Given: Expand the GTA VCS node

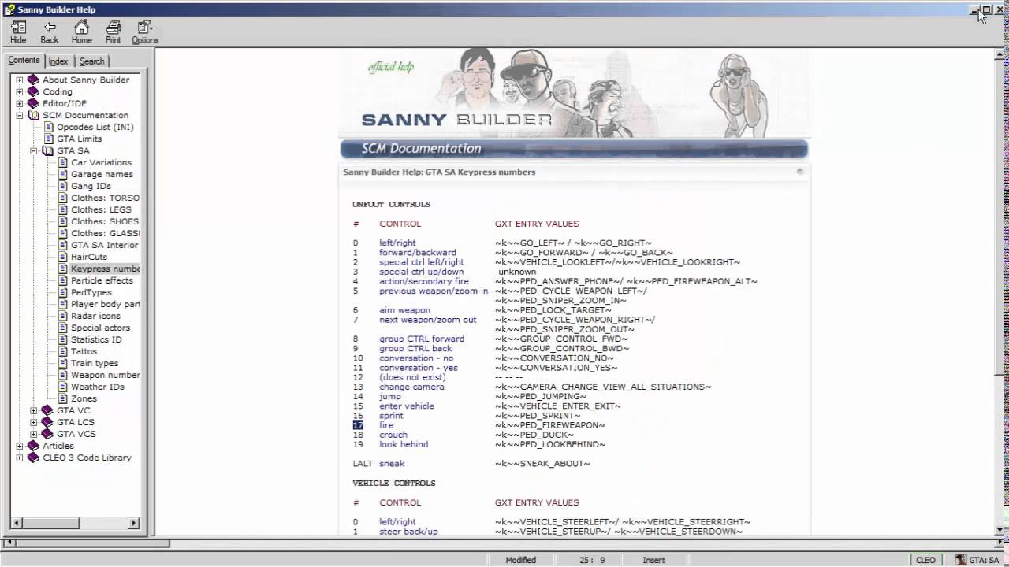Looking at the screenshot, I should pyautogui.click(x=34, y=434).
